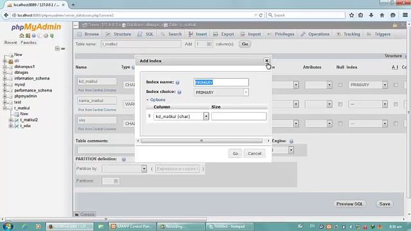Viewport: 411px width, 231px height.
Task: Expand dbkampus1 database tree node
Action: tap(4, 67)
